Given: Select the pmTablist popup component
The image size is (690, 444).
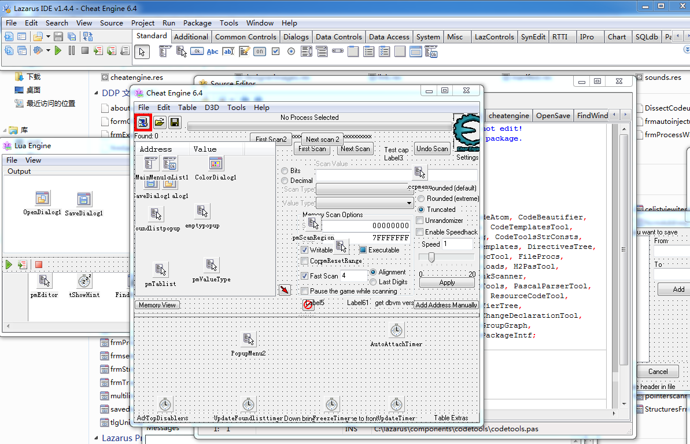Looking at the screenshot, I should pos(161,270).
